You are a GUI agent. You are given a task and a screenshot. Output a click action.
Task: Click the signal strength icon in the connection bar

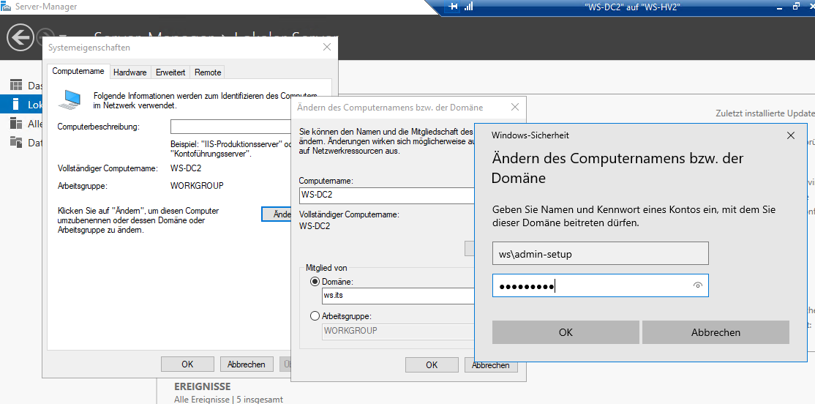pos(468,7)
